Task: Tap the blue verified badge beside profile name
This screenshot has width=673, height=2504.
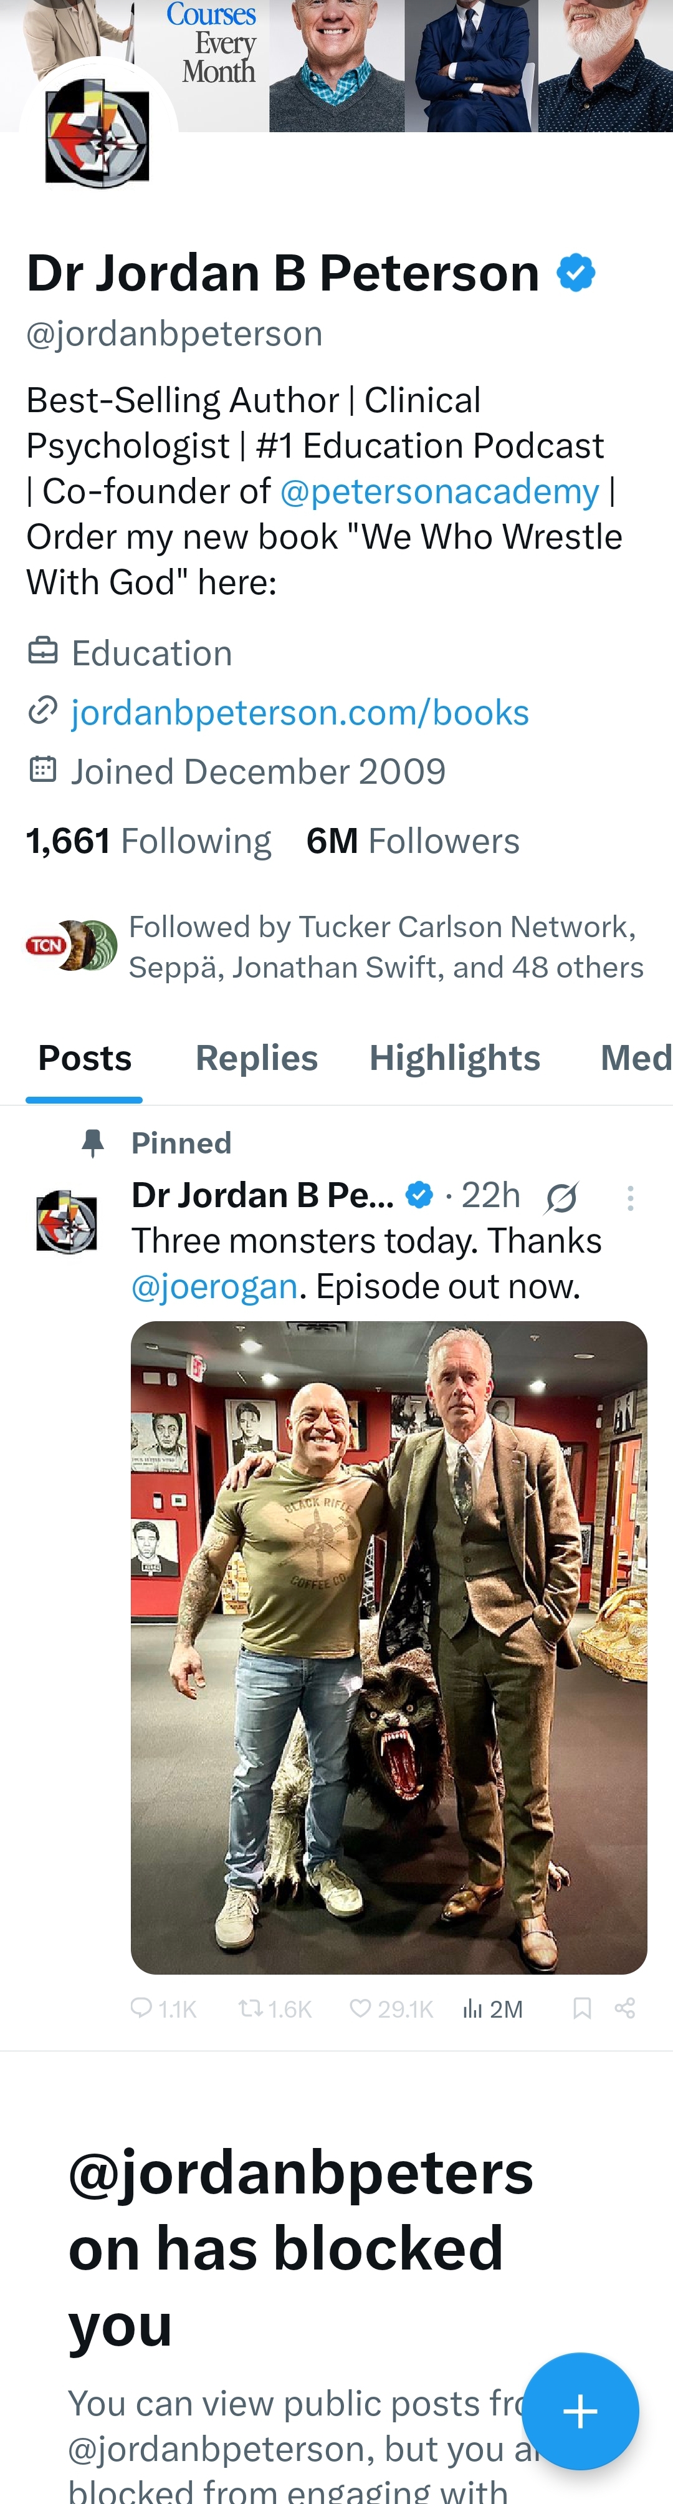Action: 576,273
